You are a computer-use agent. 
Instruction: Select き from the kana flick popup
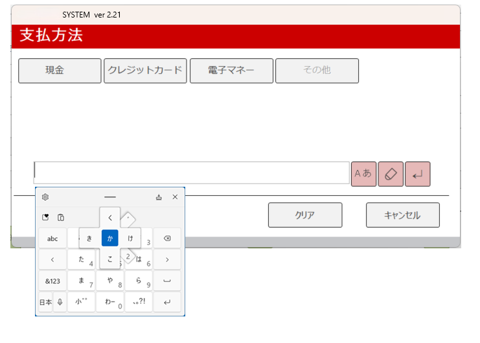[x=89, y=239]
